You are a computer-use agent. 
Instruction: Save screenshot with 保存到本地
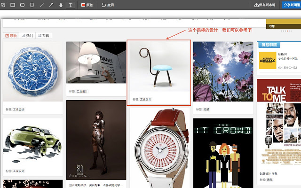coord(265,5)
